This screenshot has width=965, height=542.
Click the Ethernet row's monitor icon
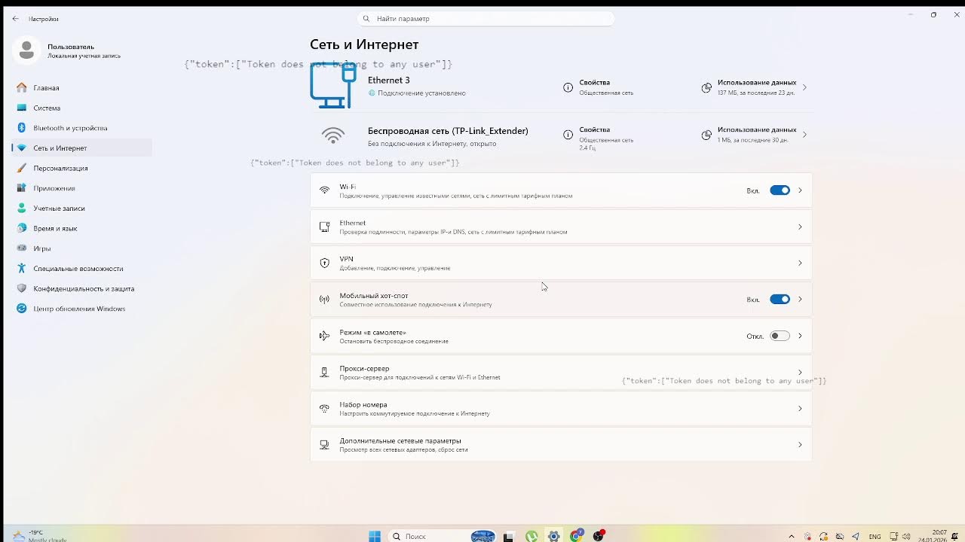pos(324,227)
